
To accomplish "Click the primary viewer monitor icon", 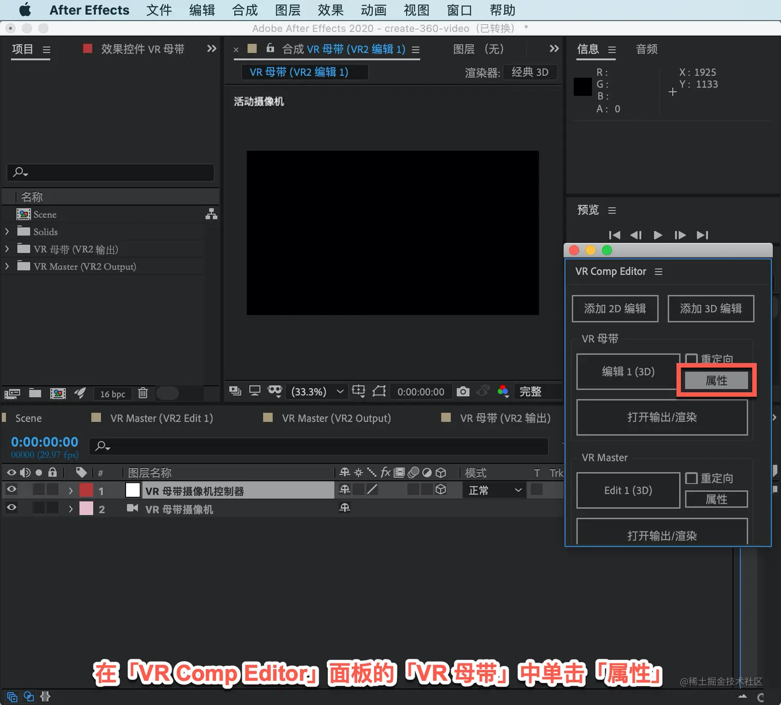I will click(x=255, y=390).
